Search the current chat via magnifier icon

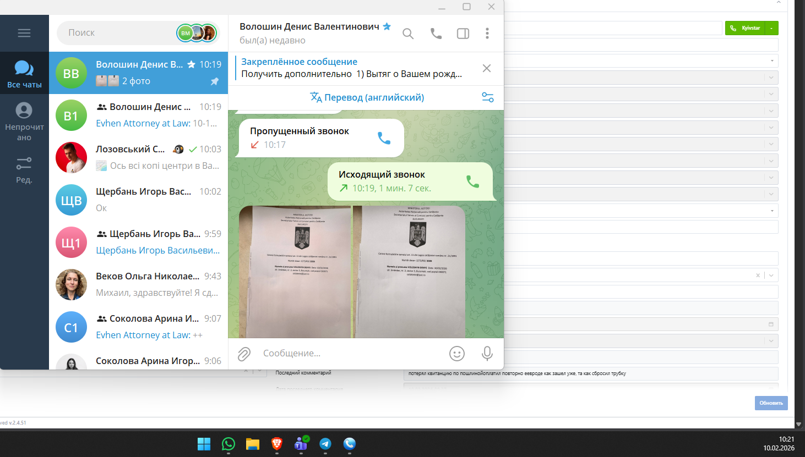click(x=408, y=34)
